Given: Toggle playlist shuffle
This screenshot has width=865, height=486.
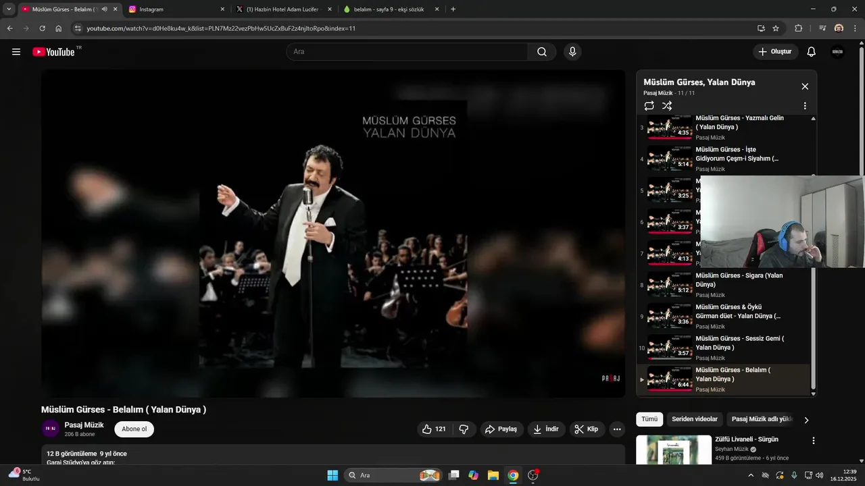Looking at the screenshot, I should [667, 106].
